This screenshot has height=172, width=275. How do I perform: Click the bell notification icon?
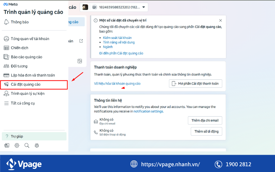click(x=6, y=22)
